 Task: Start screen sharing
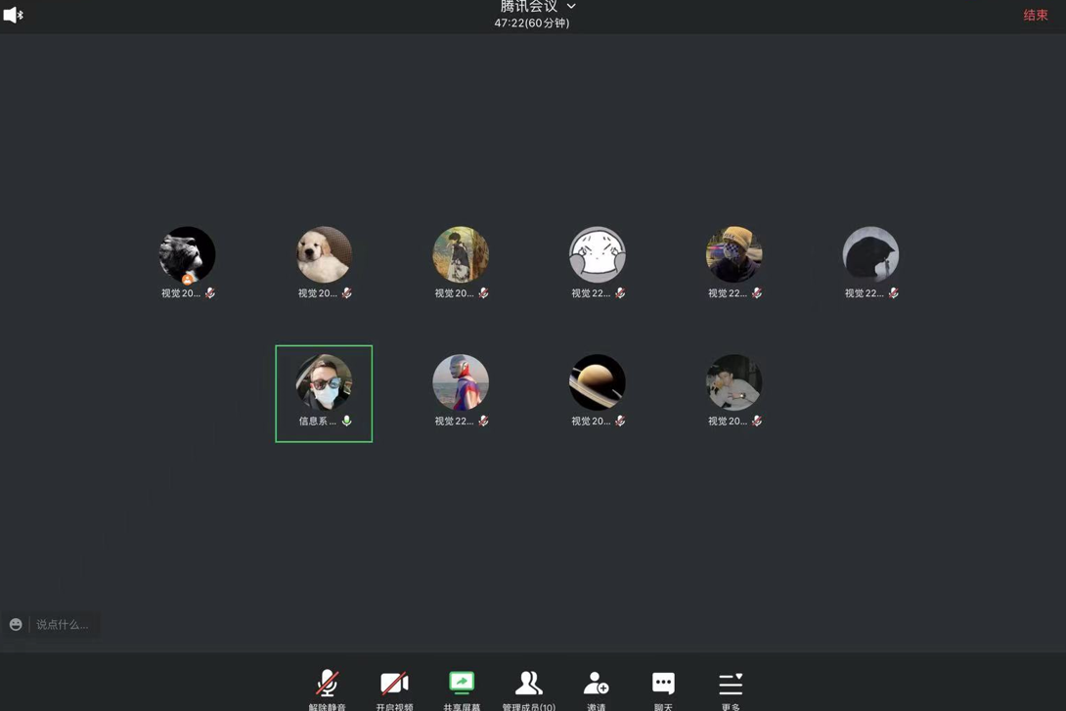tap(462, 683)
